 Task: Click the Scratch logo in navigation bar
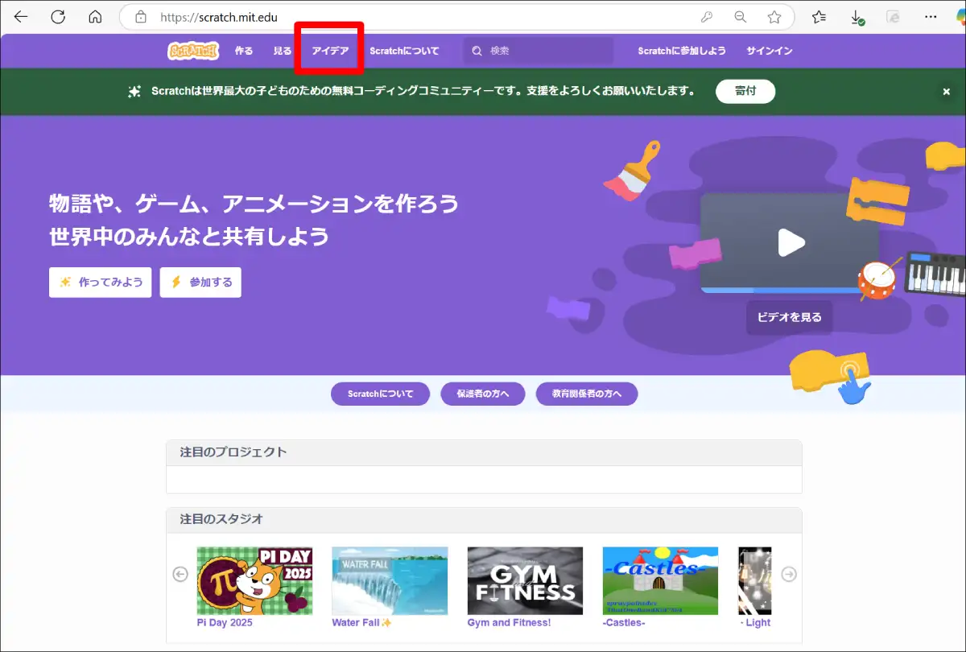(x=193, y=51)
